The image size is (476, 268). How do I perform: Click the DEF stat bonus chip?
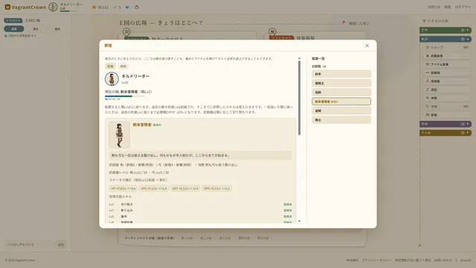(x=185, y=188)
